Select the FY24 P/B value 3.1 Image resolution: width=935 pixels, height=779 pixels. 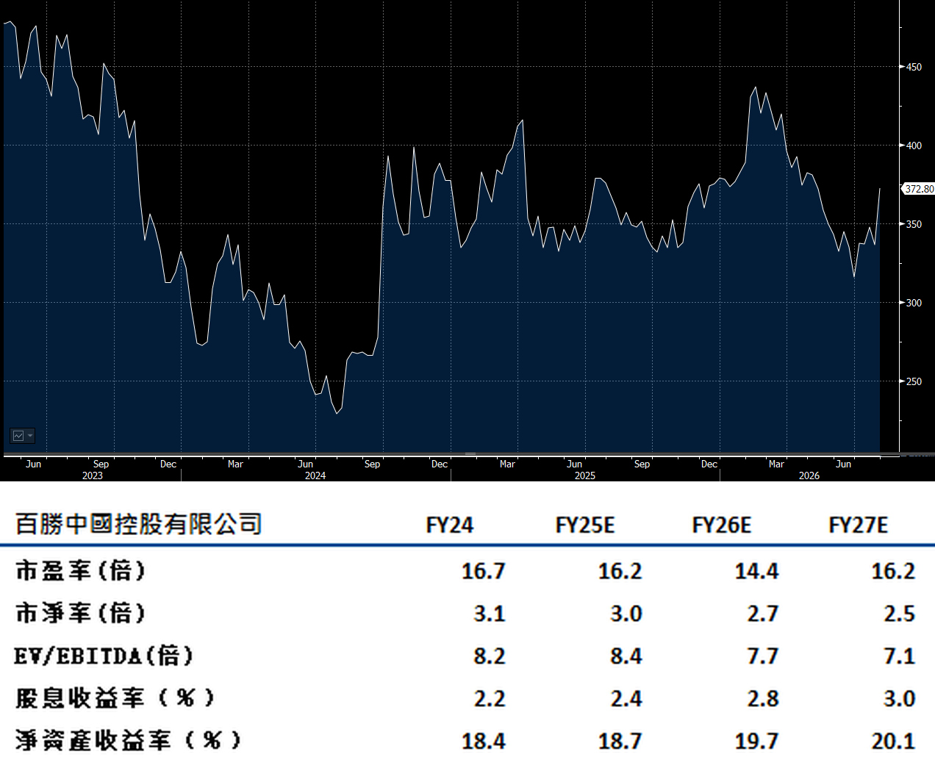tap(490, 614)
